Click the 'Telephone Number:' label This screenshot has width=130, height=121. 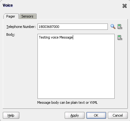(21, 27)
